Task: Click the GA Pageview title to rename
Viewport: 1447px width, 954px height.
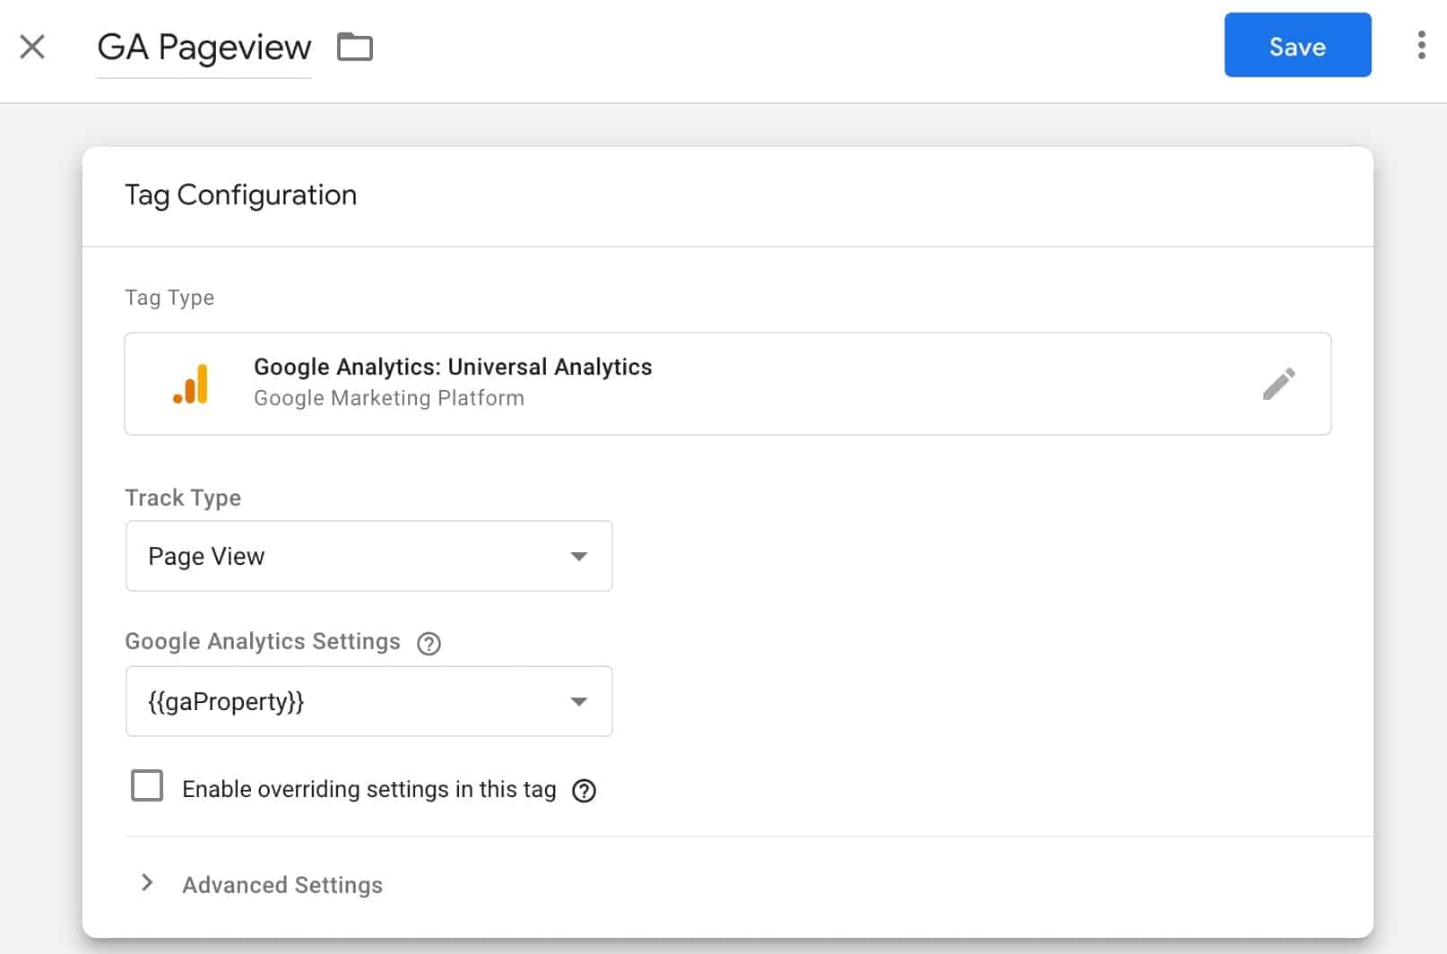Action: [204, 47]
